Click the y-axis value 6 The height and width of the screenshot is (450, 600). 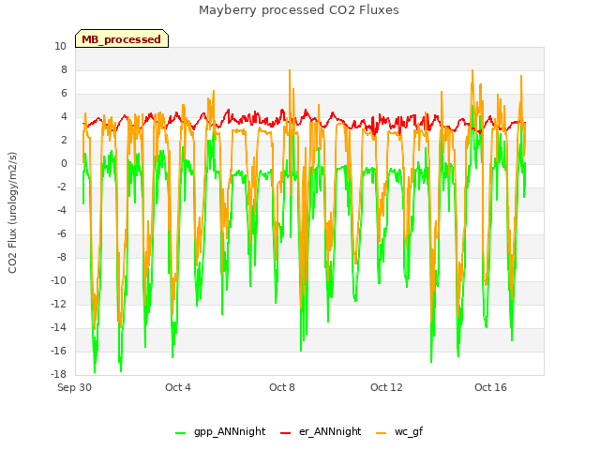click(64, 94)
